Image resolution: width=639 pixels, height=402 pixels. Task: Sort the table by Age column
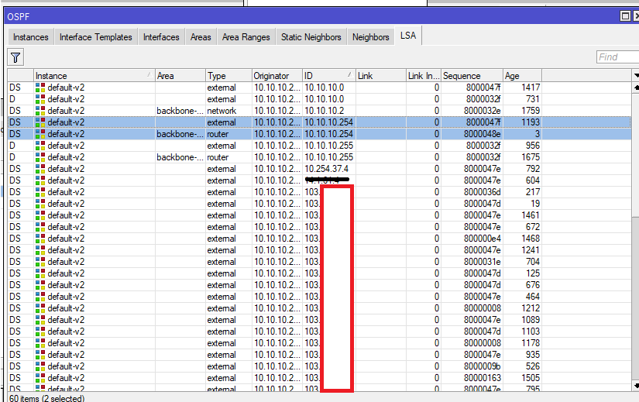pyautogui.click(x=522, y=76)
